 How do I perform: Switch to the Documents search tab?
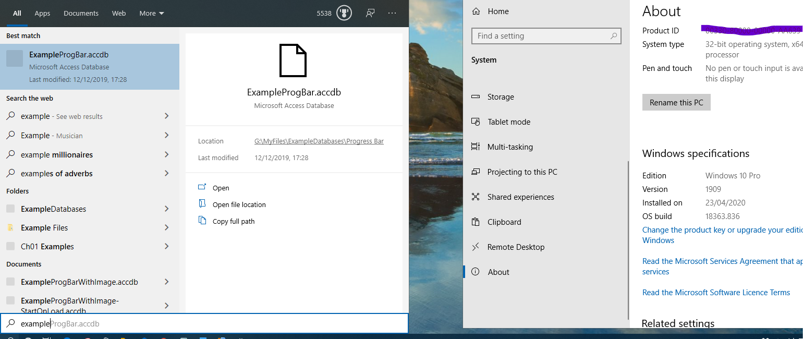(81, 13)
